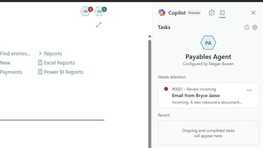Switch to the Copilot tasks tab
The height and width of the screenshot is (148, 263).
click(x=222, y=13)
